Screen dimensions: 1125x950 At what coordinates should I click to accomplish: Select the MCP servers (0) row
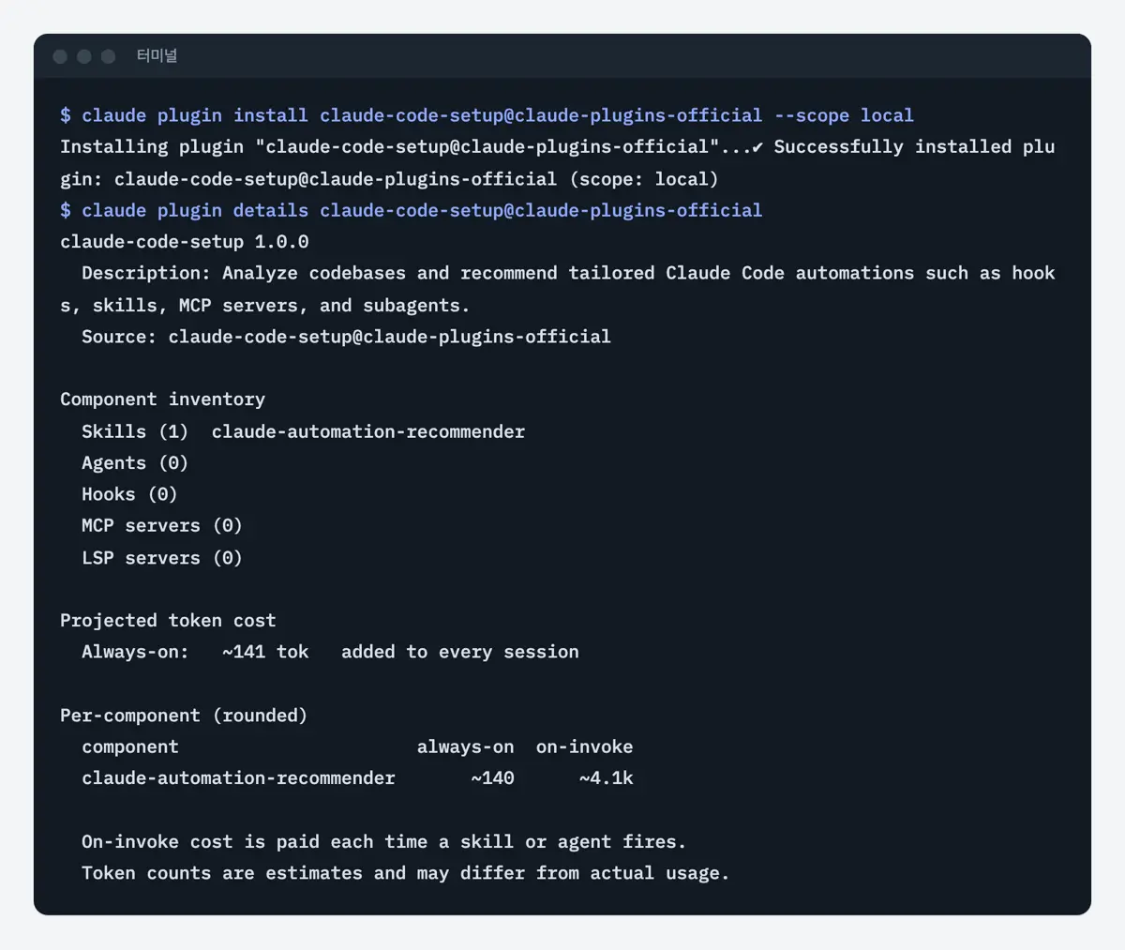coord(162,526)
